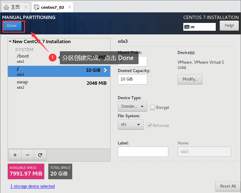Collapse New CentOS 7 Installation tree
241x193 pixels.
[x=10, y=42]
